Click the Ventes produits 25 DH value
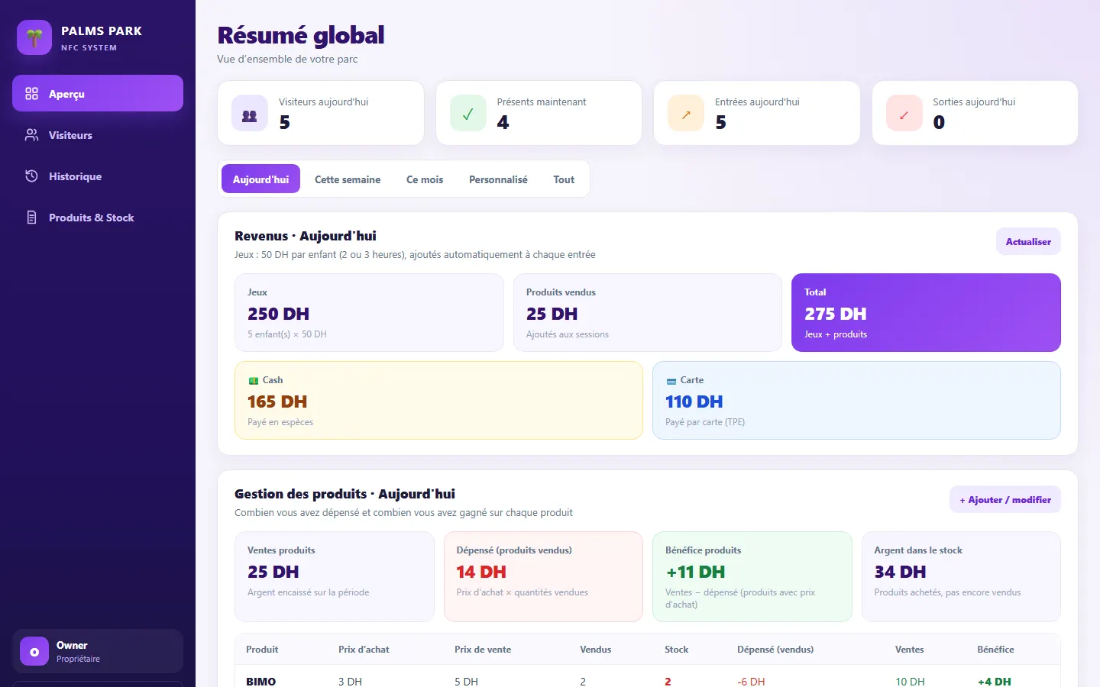Screen dimensions: 1100x687 (x=273, y=572)
